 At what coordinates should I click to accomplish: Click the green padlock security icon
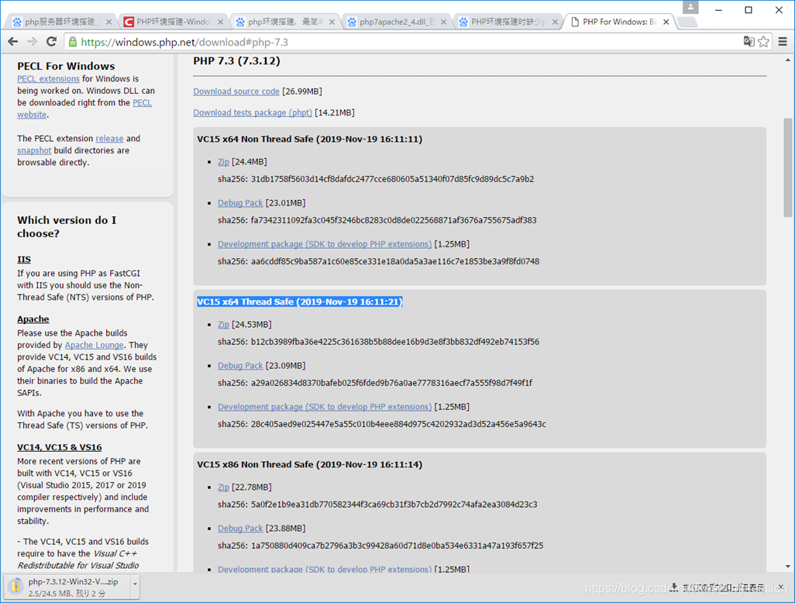[73, 42]
